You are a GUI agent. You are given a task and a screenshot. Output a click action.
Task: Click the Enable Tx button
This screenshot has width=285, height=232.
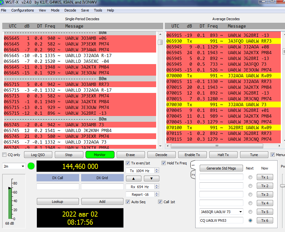click(x=192, y=155)
